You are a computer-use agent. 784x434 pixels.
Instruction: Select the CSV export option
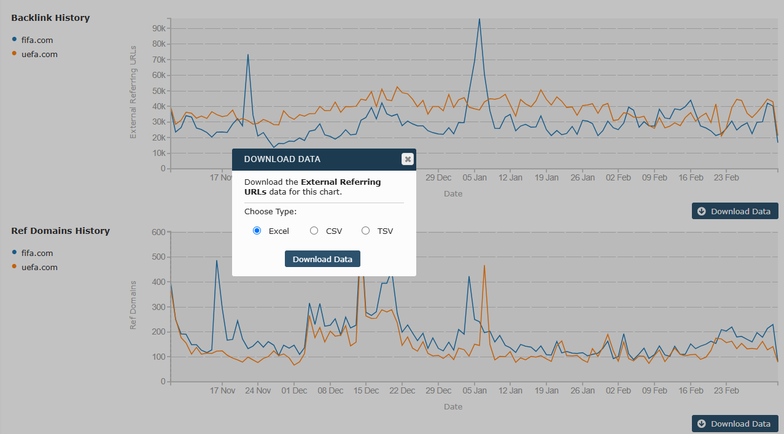tap(314, 230)
